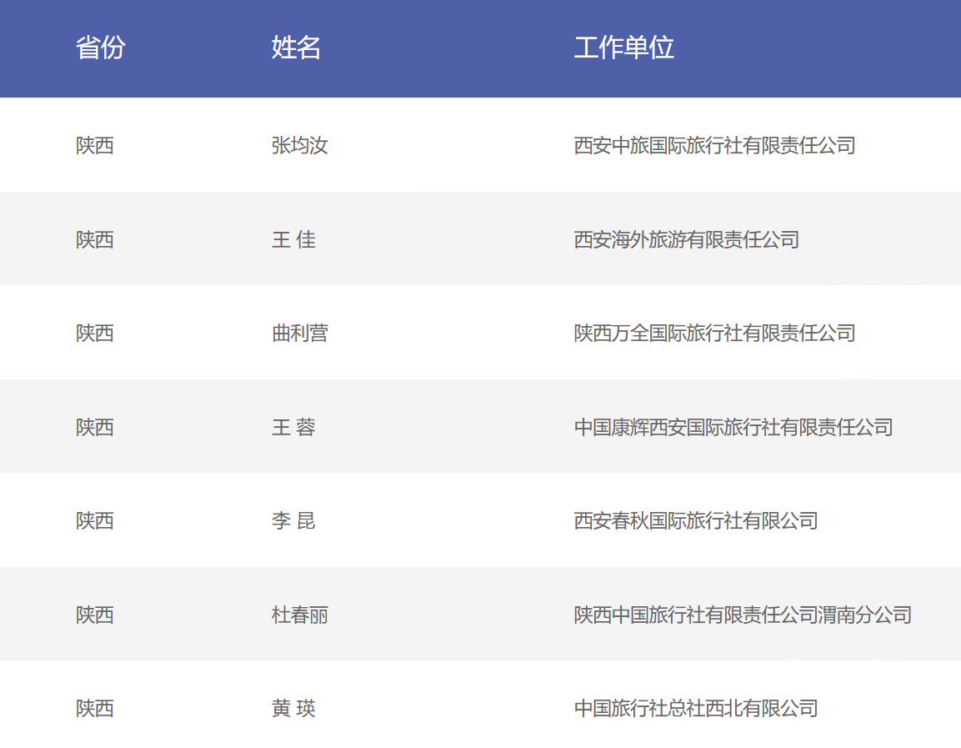
Task: Click 西安春秋国际旅行社有限公司 cell
Action: tap(696, 520)
